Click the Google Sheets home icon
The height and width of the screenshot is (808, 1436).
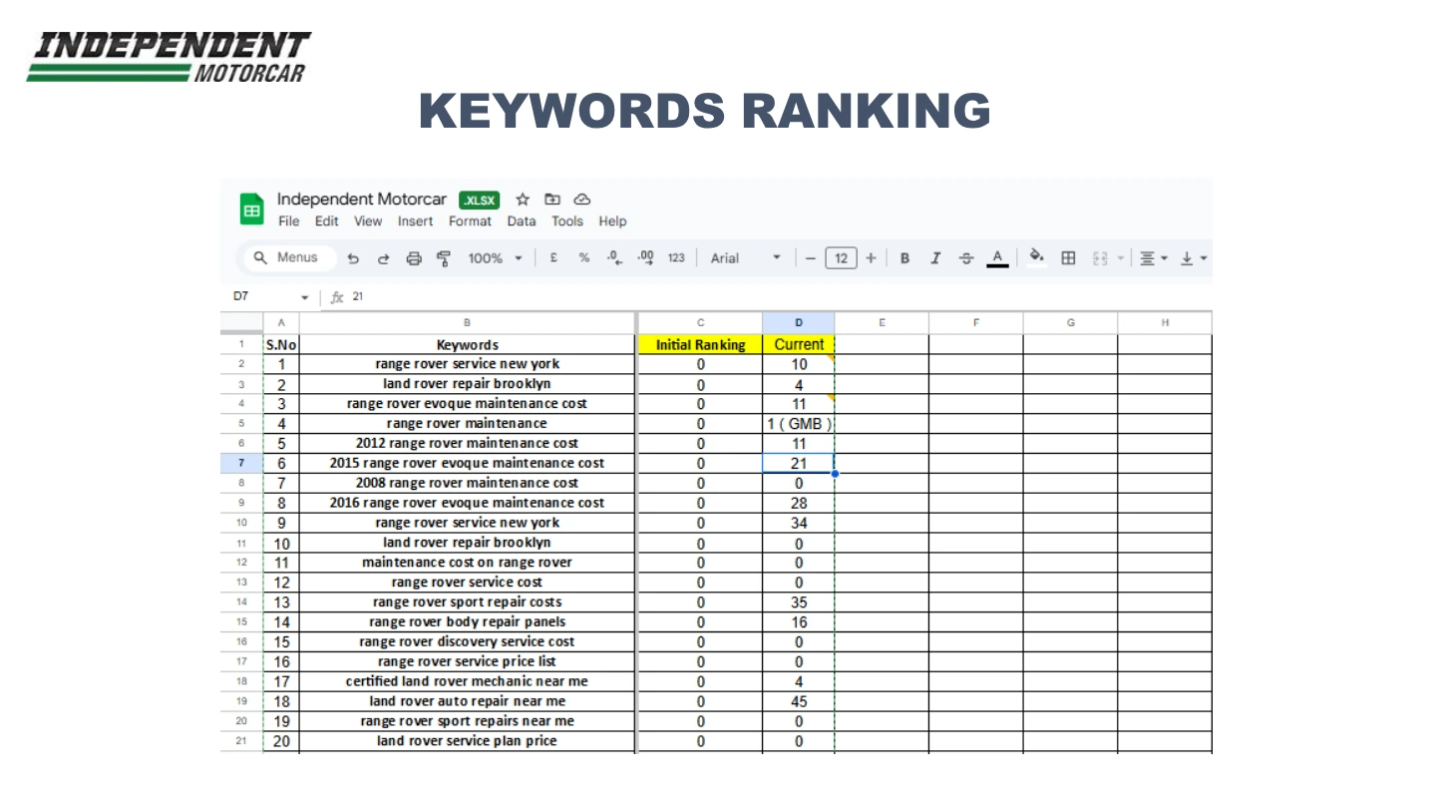pyautogui.click(x=252, y=210)
